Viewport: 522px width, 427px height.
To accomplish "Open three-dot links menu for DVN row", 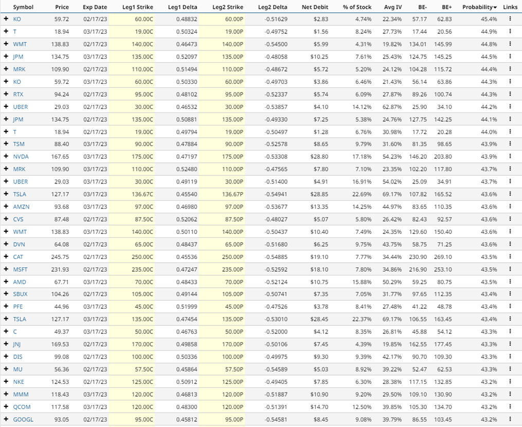I will coord(510,244).
